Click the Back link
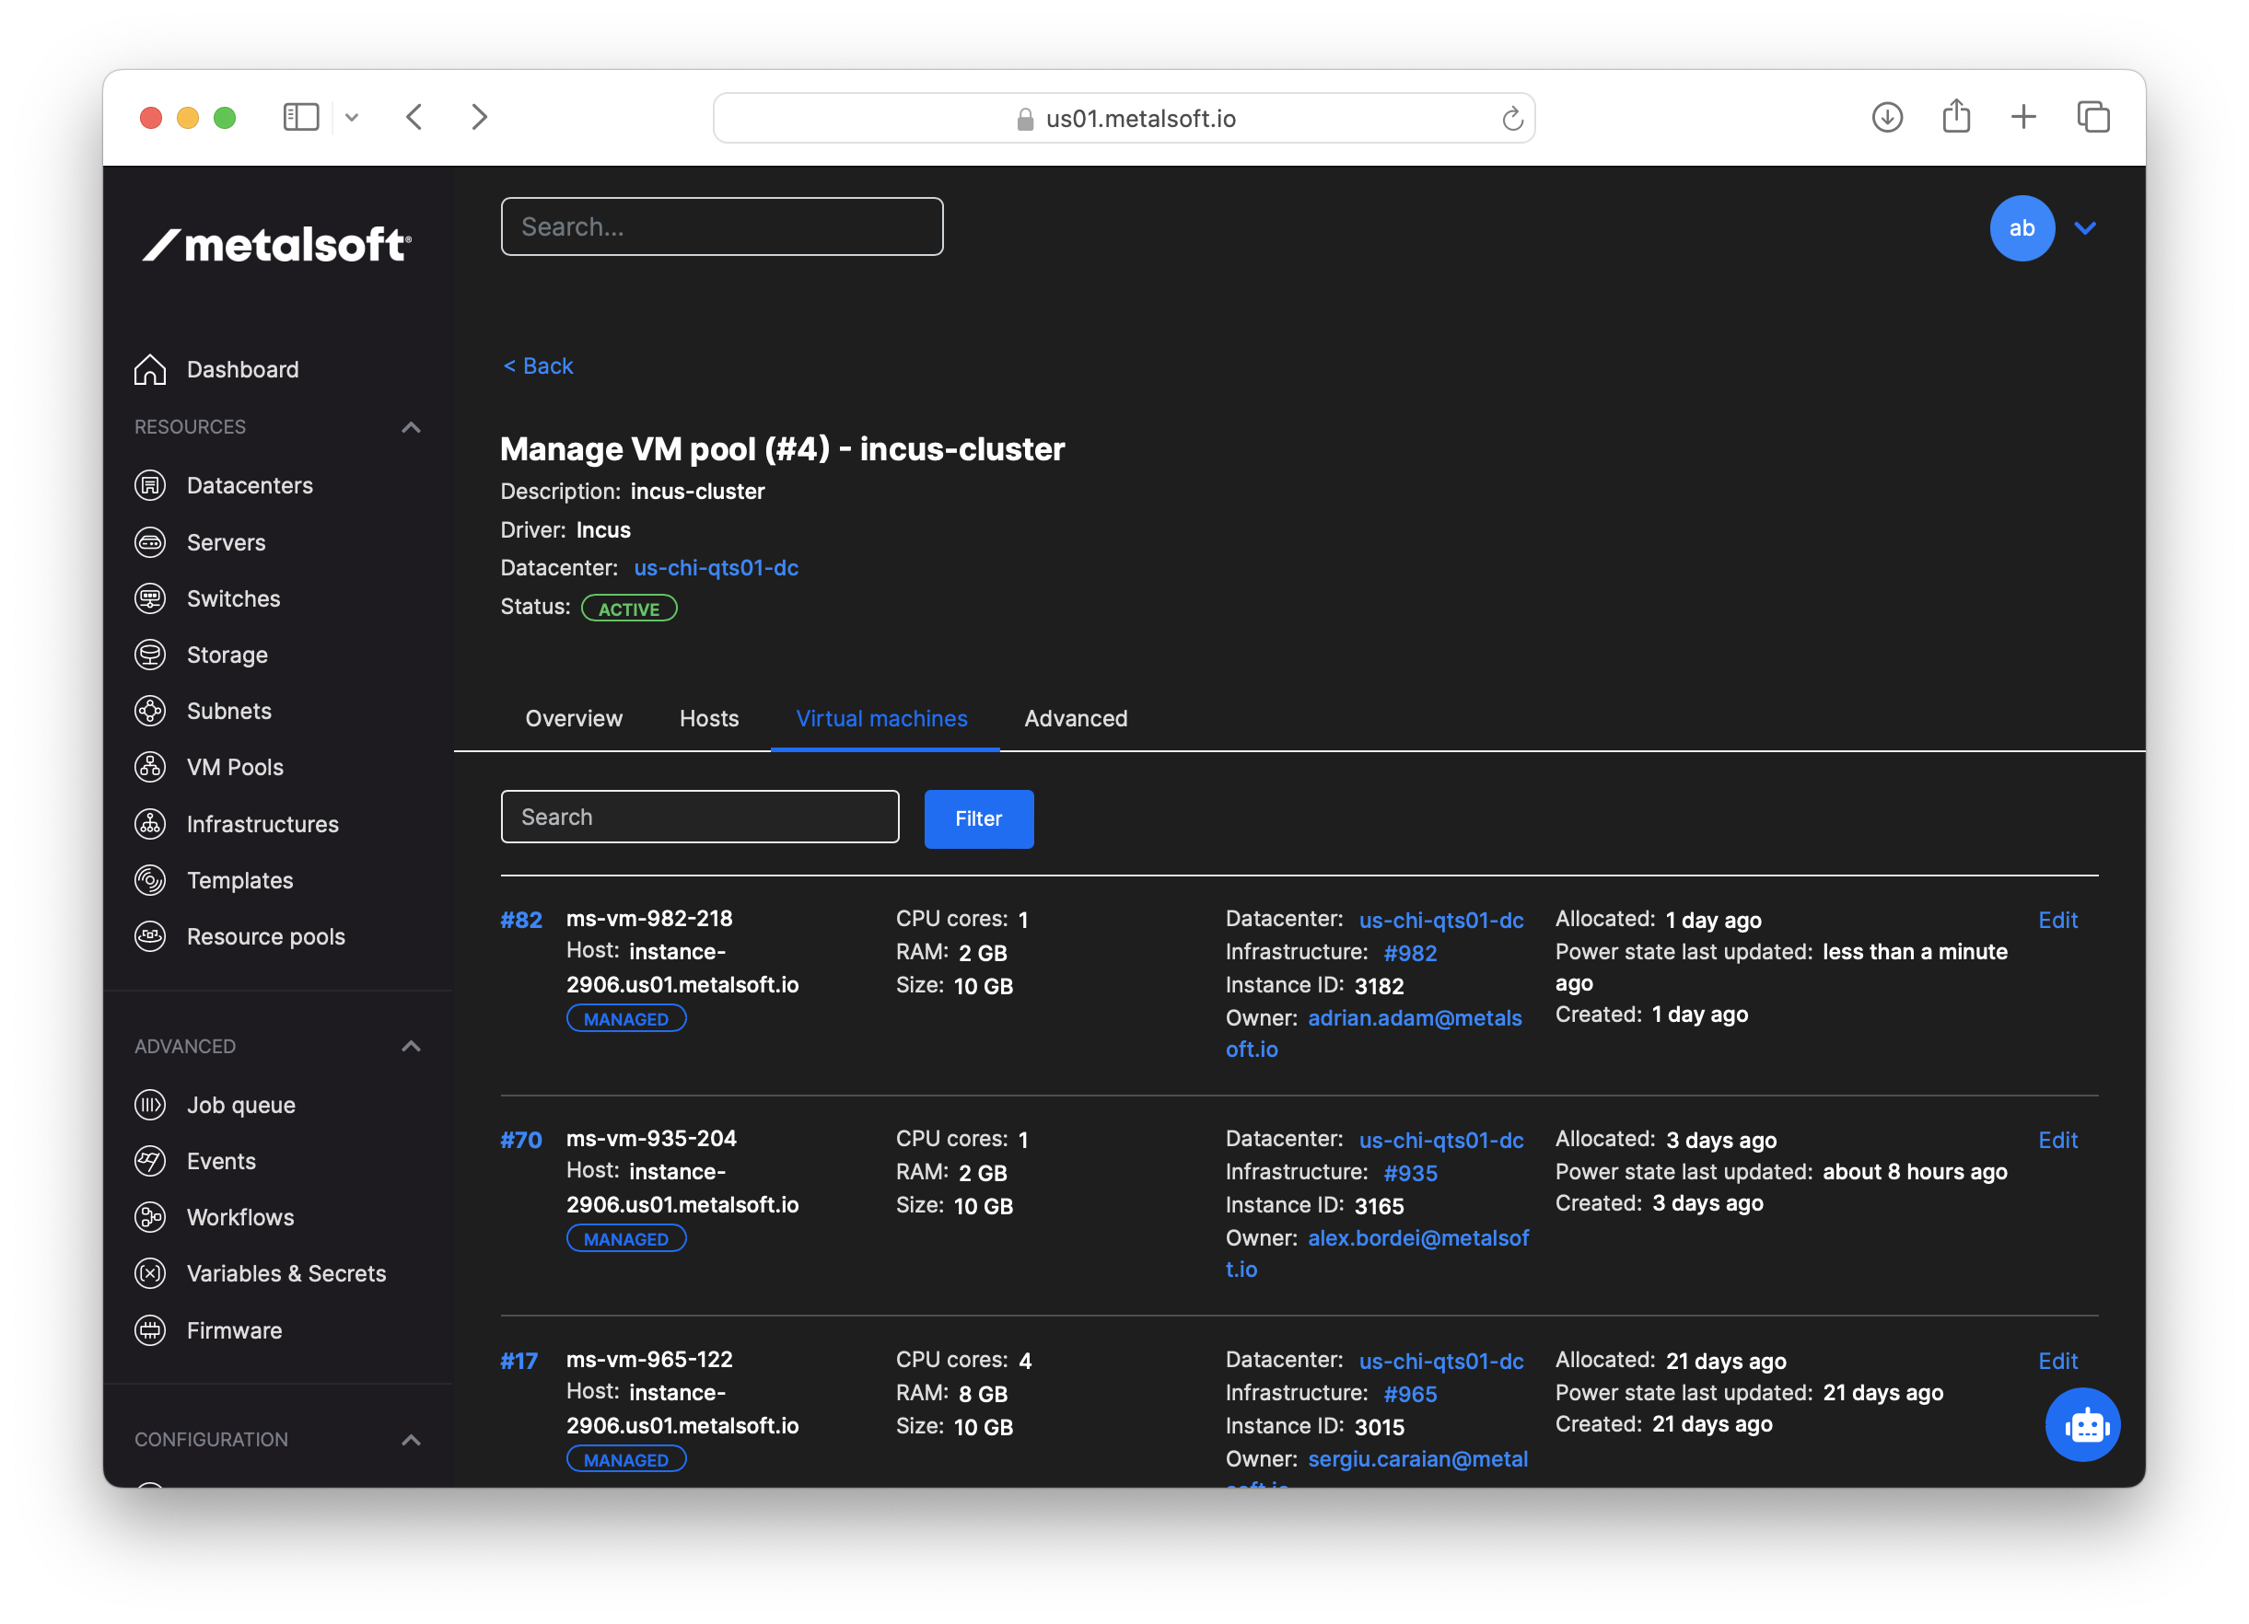The width and height of the screenshot is (2249, 1624). 538,365
